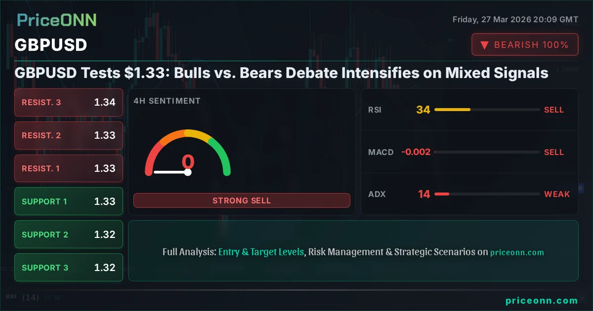593x311 pixels.
Task: Select the RESIST. 1 level row
Action: 69,168
